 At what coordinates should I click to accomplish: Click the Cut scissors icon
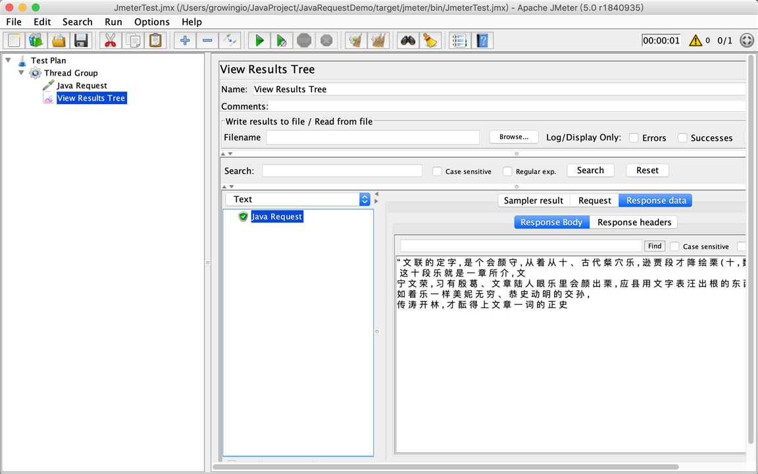click(x=111, y=40)
